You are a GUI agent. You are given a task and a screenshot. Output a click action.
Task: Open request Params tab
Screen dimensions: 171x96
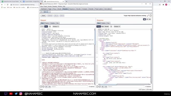click(x=47, y=23)
